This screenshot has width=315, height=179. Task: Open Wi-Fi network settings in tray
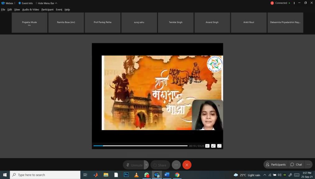270,175
